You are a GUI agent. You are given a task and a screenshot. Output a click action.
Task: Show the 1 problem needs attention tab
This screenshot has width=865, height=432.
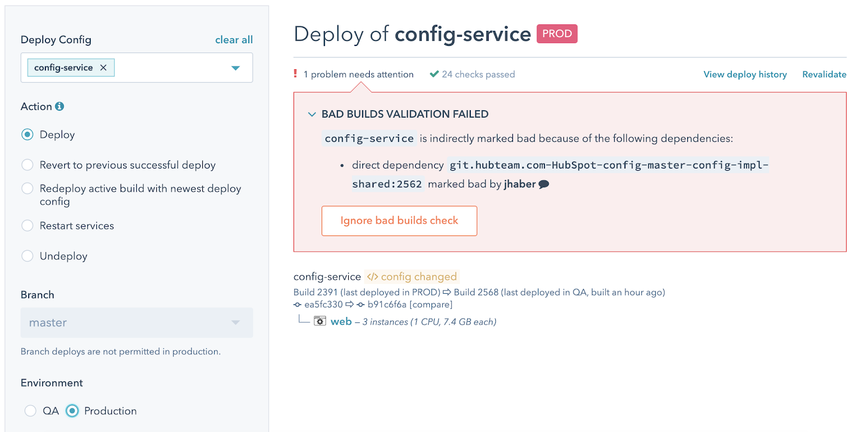pyautogui.click(x=358, y=75)
